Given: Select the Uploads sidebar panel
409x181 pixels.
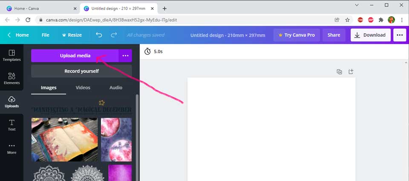Looking at the screenshot, I should (12, 102).
